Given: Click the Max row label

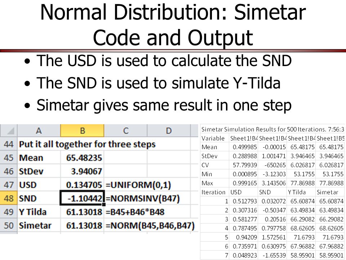Looking at the screenshot, I should tap(207, 183).
